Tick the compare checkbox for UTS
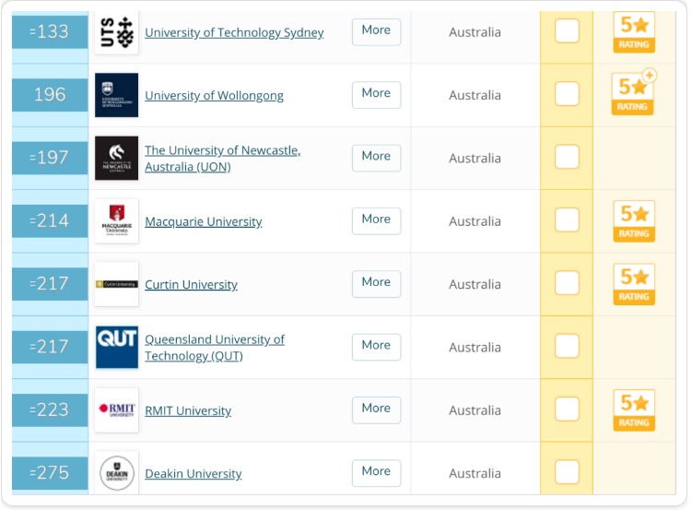The width and height of the screenshot is (692, 510). pyautogui.click(x=567, y=31)
